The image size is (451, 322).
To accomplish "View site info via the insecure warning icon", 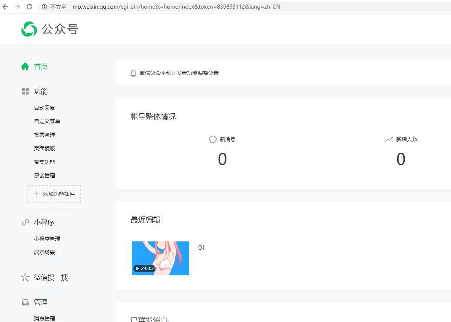I will (x=44, y=7).
